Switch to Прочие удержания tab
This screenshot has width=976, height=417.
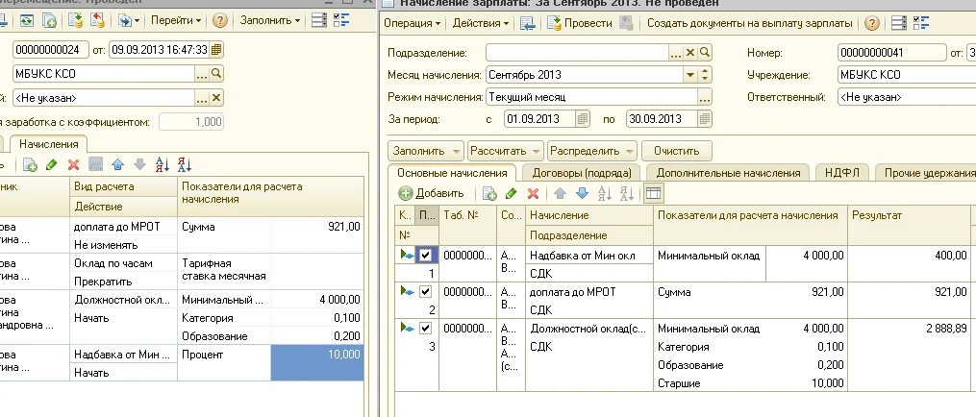[x=928, y=173]
